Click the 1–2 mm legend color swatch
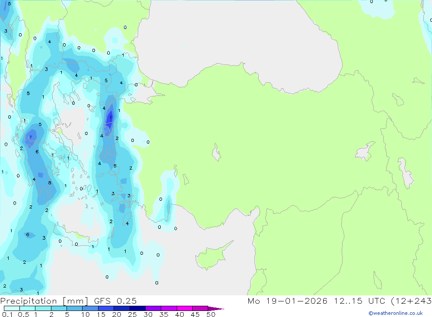 point(43,308)
